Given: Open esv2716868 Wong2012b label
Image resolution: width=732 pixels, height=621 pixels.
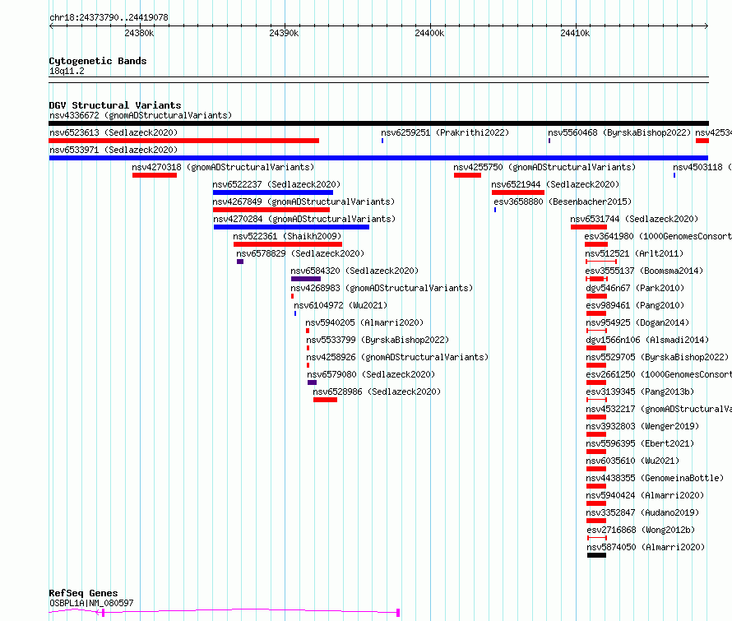Looking at the screenshot, I should (641, 530).
